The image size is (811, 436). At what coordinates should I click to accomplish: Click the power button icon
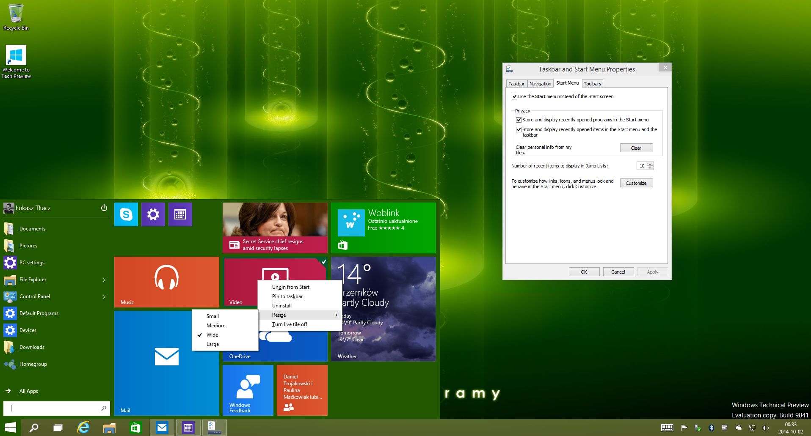pyautogui.click(x=104, y=208)
